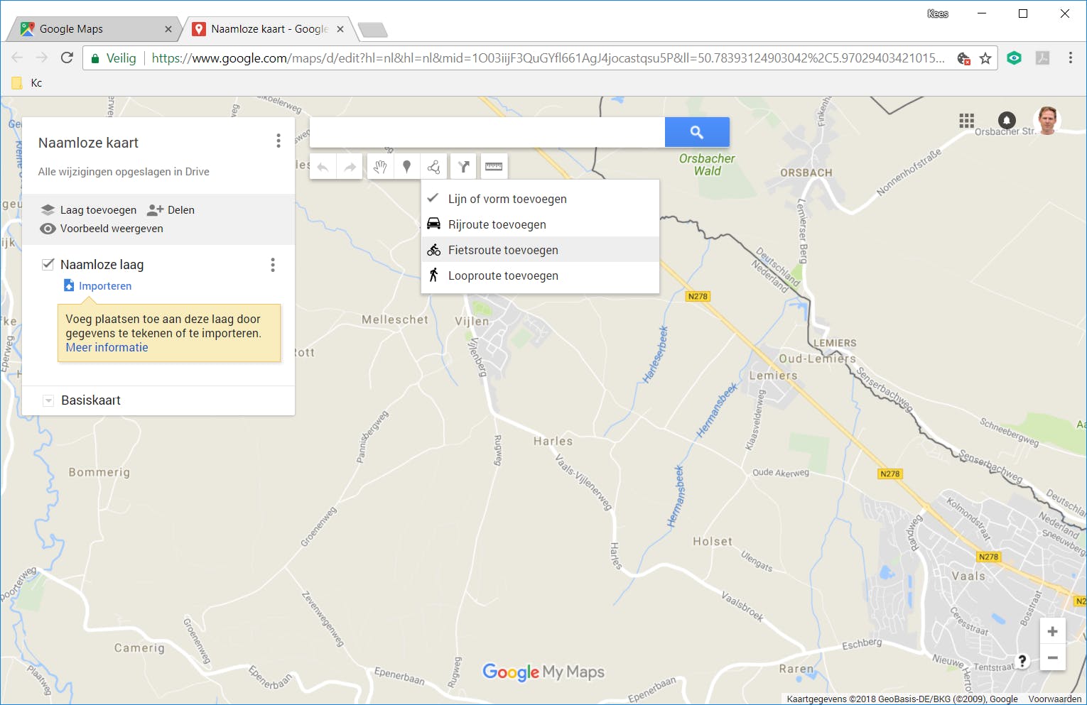Viewport: 1087px width, 705px height.
Task: Reload the page with refresh icon
Action: (x=67, y=58)
